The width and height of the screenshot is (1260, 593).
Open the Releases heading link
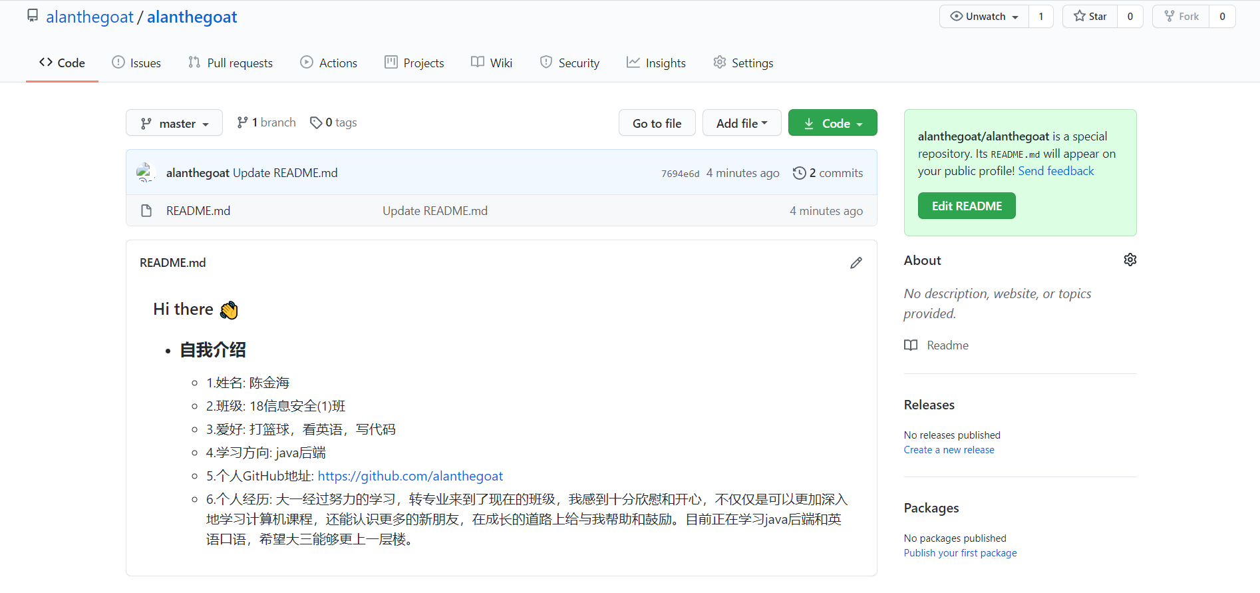tap(929, 405)
